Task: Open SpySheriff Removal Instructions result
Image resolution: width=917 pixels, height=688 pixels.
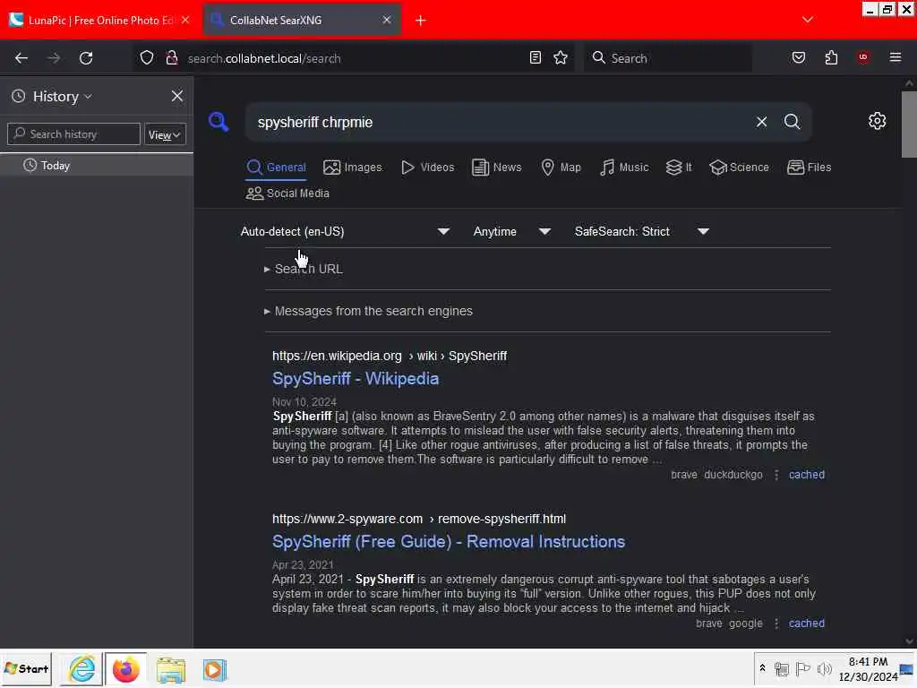Action: (449, 542)
